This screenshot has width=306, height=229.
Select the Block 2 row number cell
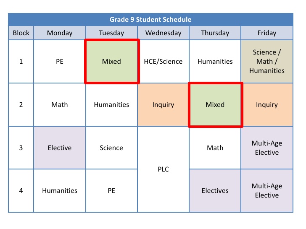21,105
